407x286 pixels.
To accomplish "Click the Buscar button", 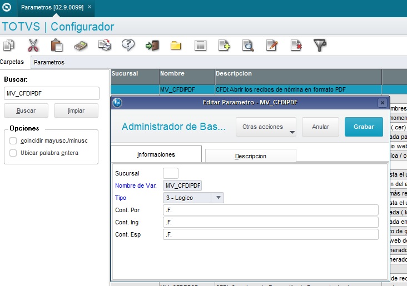I will coord(26,111).
